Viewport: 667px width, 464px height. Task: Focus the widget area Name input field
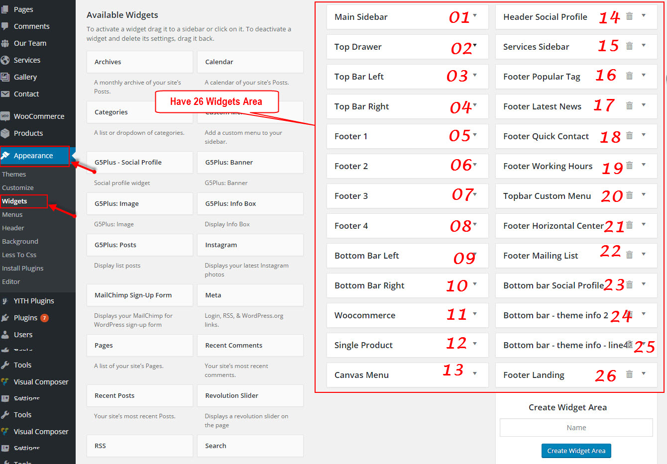pos(576,428)
